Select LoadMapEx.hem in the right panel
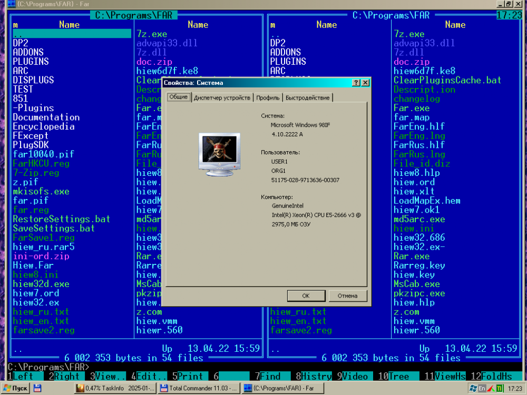Screen dimensions: 527x395 click(427, 201)
